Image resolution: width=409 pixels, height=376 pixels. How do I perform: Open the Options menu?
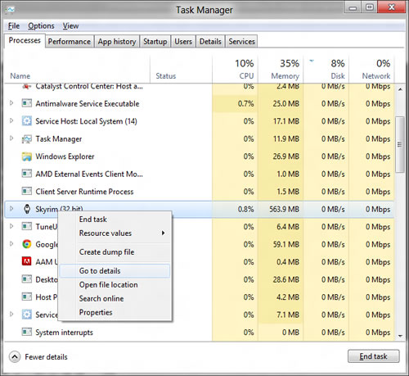41,26
